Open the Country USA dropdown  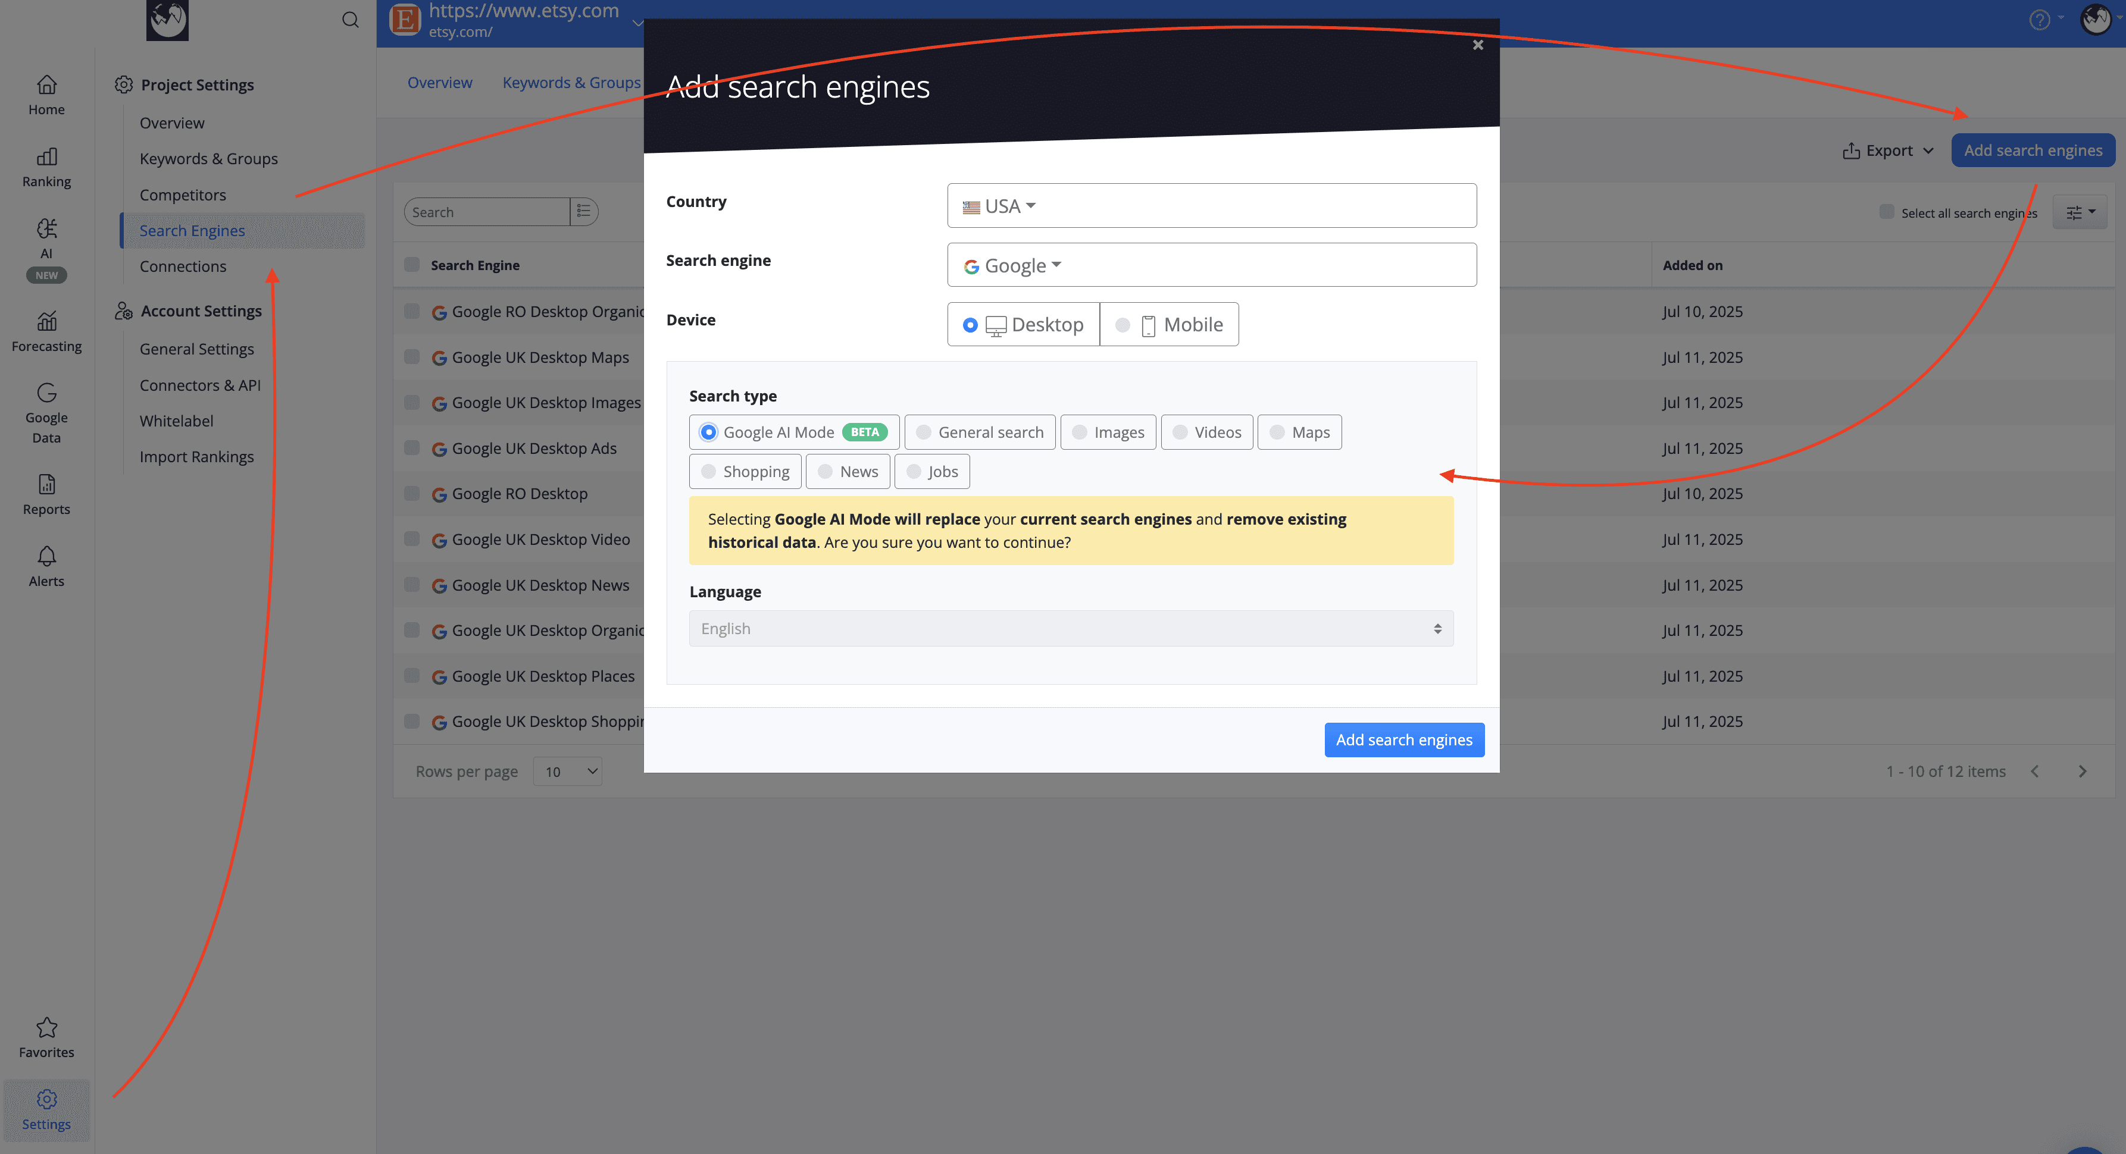tap(1212, 205)
